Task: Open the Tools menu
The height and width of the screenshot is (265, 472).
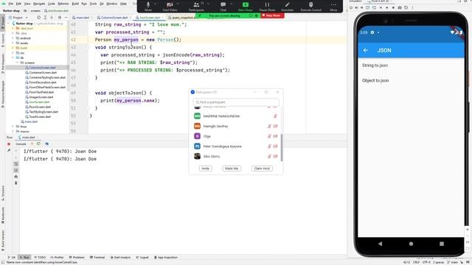Action: (x=94, y=4)
